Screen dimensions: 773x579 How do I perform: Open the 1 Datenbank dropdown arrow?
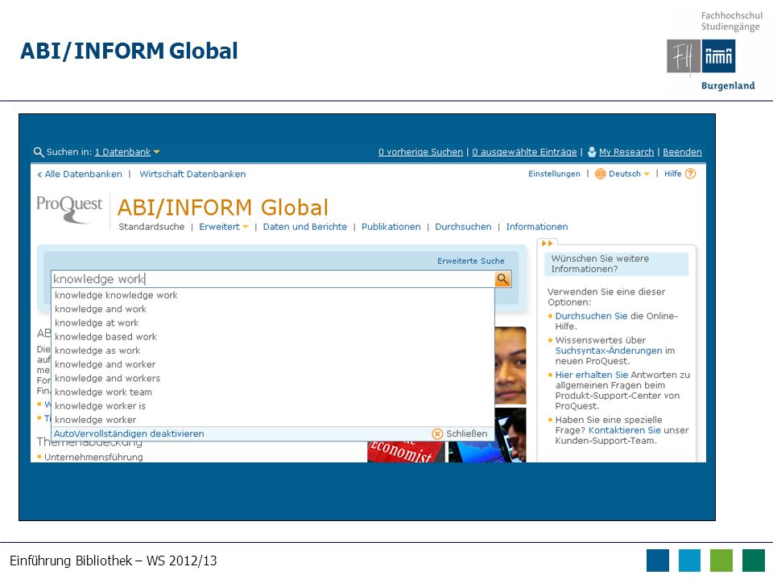(x=157, y=152)
